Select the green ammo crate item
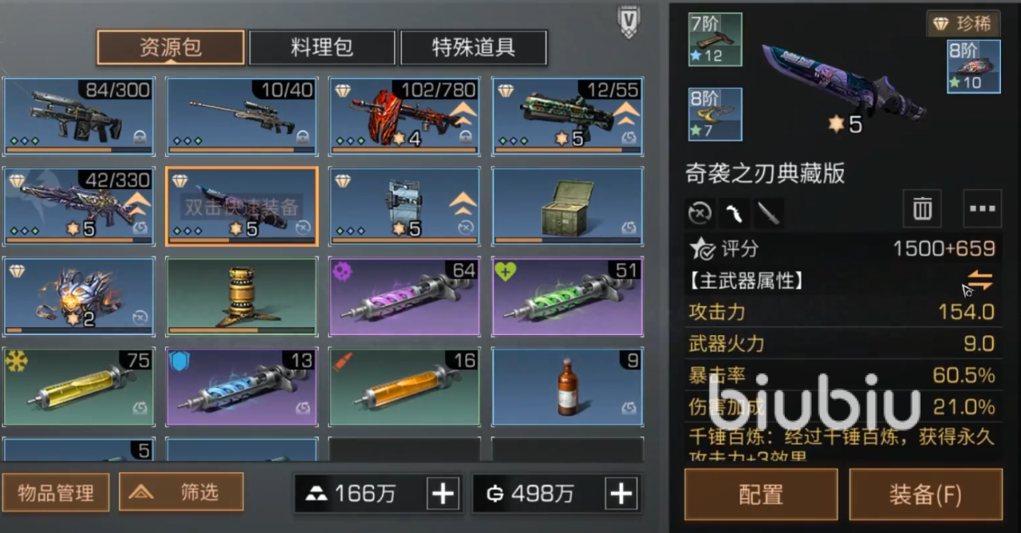Screen dimensions: 1021x533 567,207
